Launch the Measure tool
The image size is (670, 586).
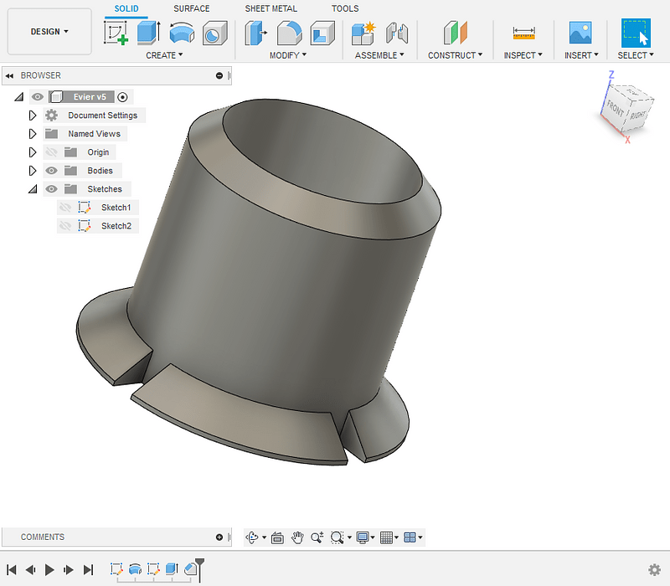pyautogui.click(x=523, y=33)
